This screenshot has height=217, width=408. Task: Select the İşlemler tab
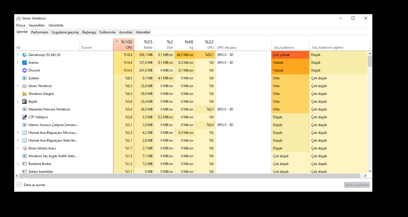pos(22,32)
